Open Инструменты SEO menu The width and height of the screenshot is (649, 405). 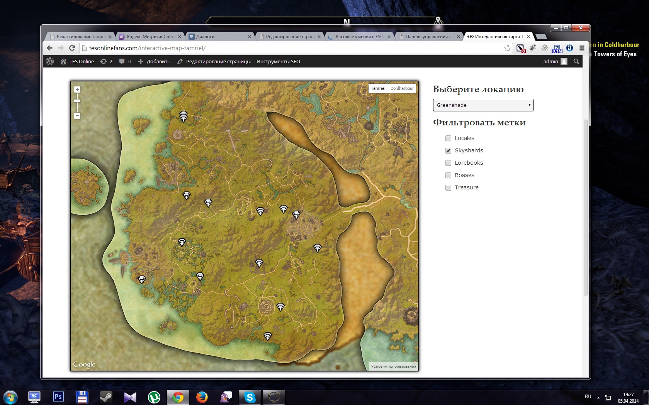[x=278, y=61]
